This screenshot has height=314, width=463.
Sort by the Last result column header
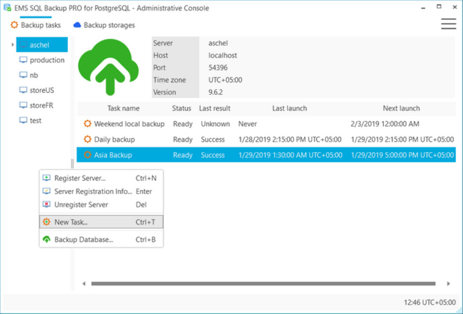(x=215, y=108)
